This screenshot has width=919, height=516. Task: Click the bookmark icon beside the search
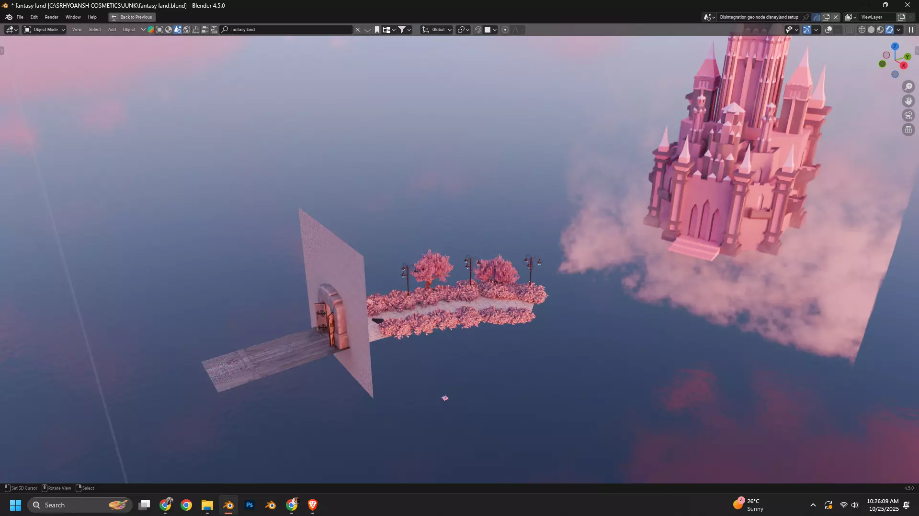[x=377, y=30]
